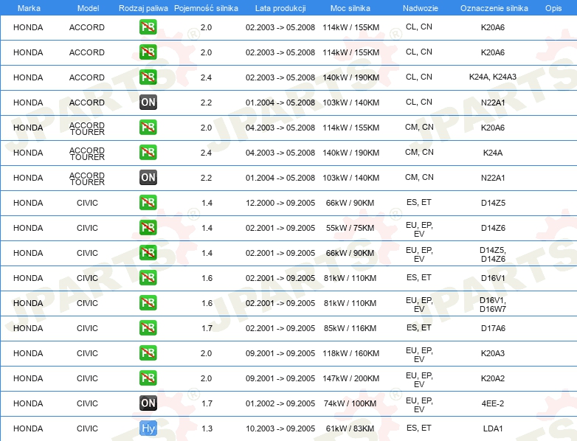The height and width of the screenshot is (441, 577).
Task: Click body code ES, ET in the LDA1 row
Action: coord(419,428)
